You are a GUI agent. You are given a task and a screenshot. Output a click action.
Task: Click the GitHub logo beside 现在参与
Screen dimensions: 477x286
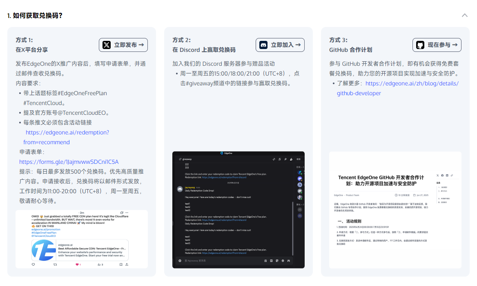tap(420, 45)
